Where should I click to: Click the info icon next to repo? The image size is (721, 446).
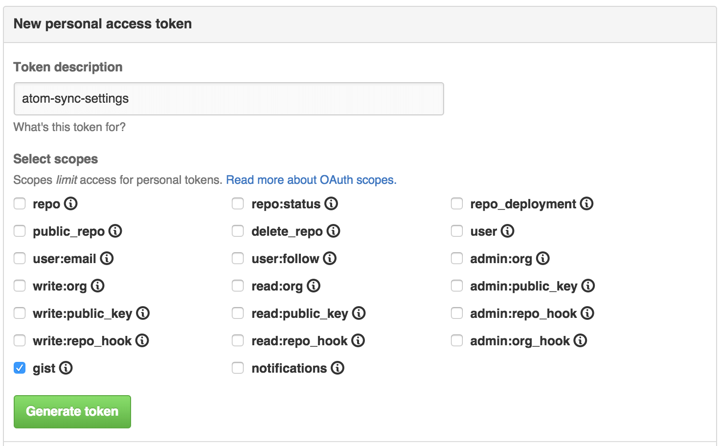click(x=71, y=203)
